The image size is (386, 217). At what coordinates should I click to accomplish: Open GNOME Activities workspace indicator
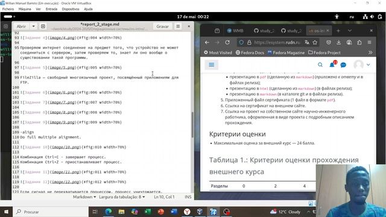coord(10,16)
